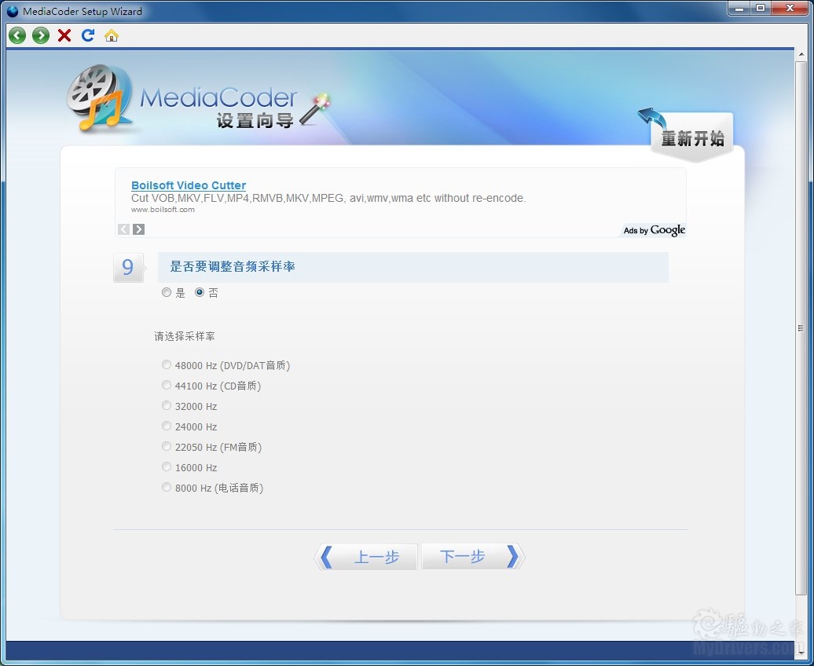Choose the 24000 Hz sample rate
The image size is (814, 666).
(166, 426)
